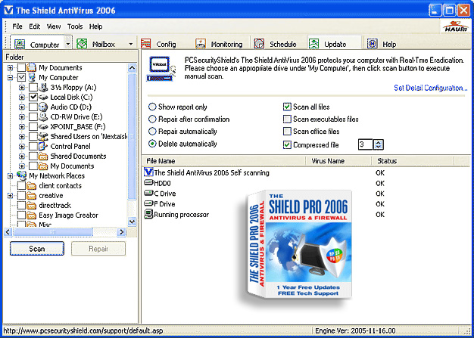Open the View menu

click(54, 26)
